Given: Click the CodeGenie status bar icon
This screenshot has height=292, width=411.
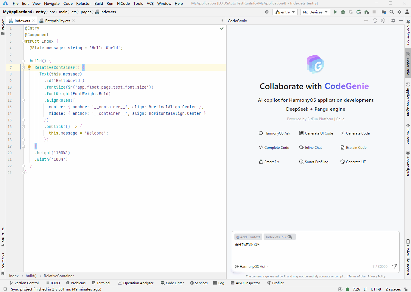Looking at the screenshot, I should (340, 289).
